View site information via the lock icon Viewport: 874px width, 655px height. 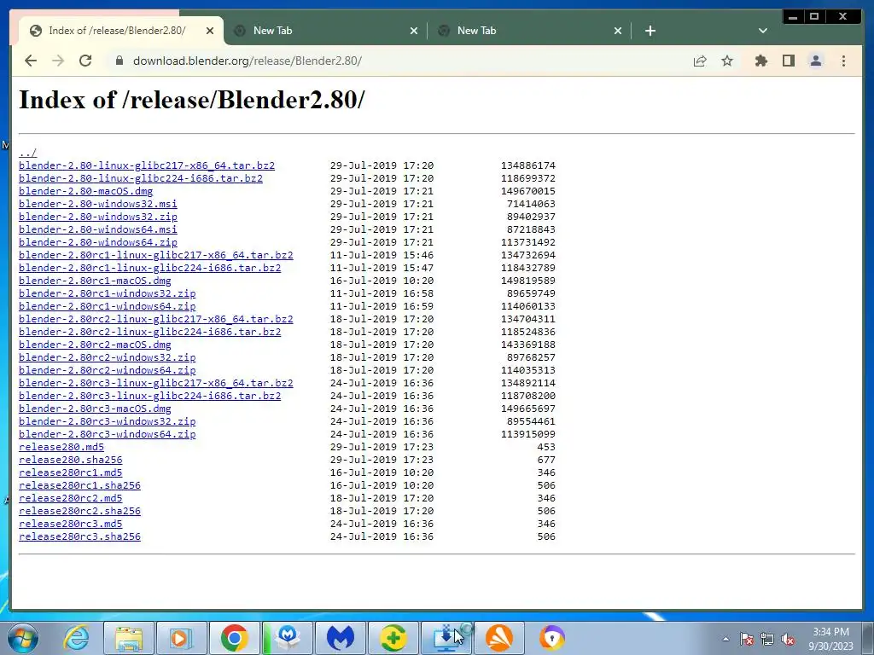(119, 61)
